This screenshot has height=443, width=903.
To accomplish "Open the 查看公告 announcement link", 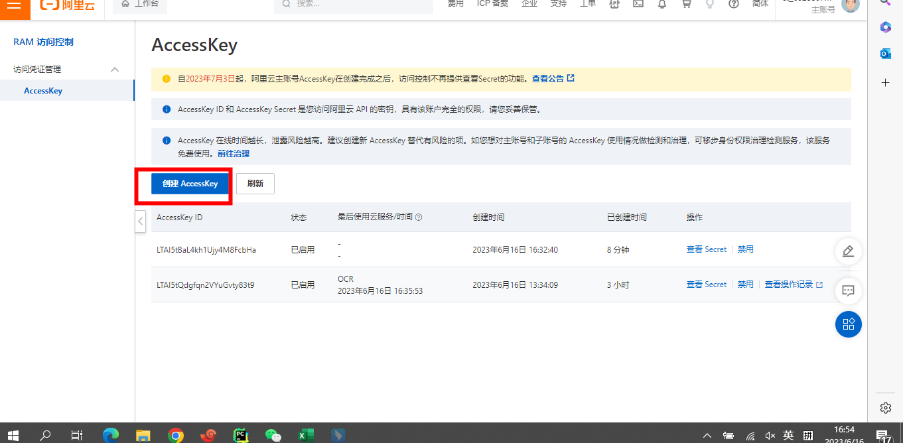I will 553,78.
